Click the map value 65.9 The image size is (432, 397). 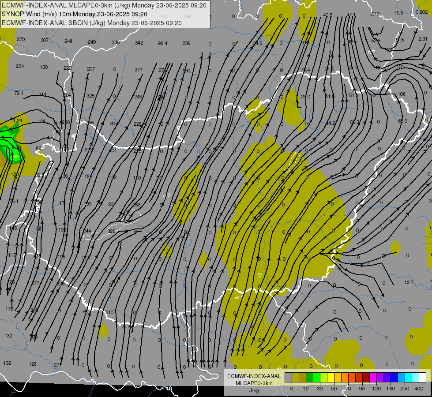(402, 121)
